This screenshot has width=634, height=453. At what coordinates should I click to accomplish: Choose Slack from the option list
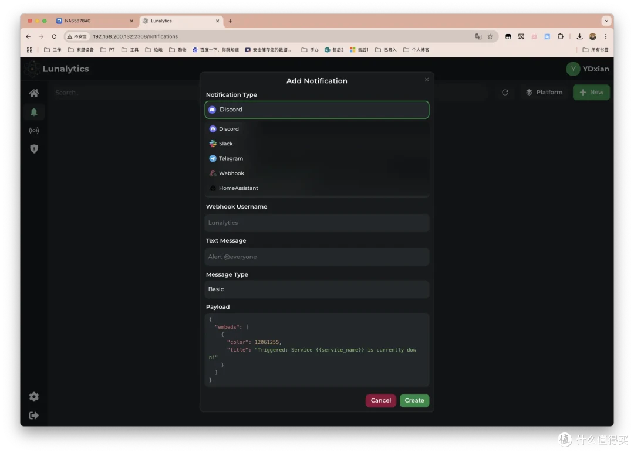316,144
